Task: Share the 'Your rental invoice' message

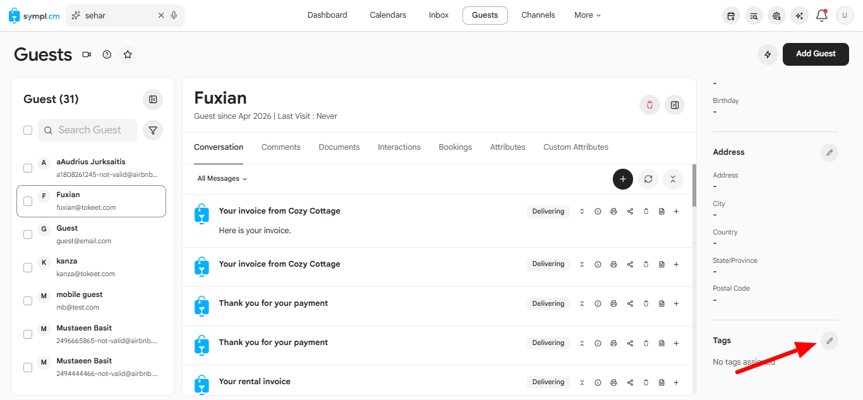Action: click(x=630, y=382)
